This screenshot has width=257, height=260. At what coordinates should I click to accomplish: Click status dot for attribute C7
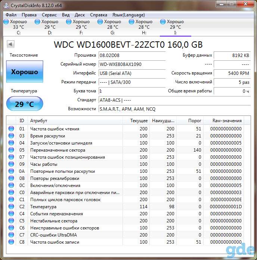click(x=11, y=235)
